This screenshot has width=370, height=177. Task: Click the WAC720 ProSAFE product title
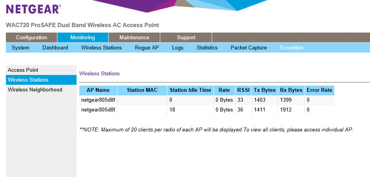pos(82,25)
